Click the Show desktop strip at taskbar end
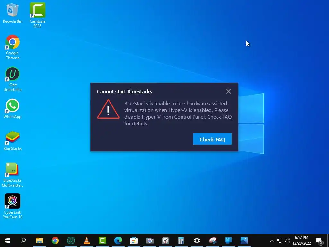 pos(328,241)
